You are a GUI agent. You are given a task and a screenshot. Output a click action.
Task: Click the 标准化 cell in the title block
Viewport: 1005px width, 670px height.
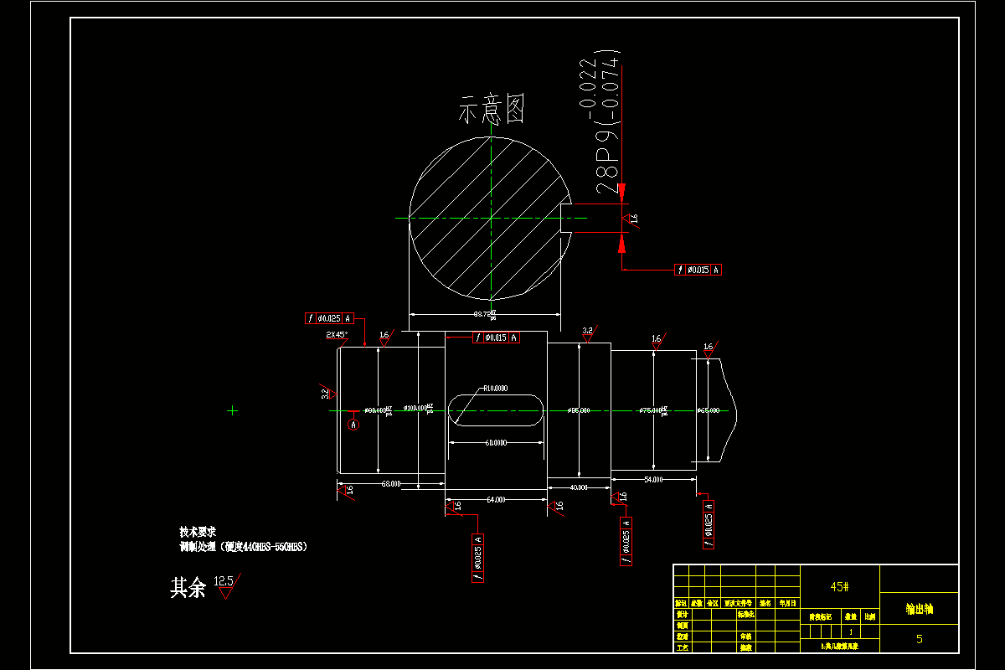tap(746, 614)
